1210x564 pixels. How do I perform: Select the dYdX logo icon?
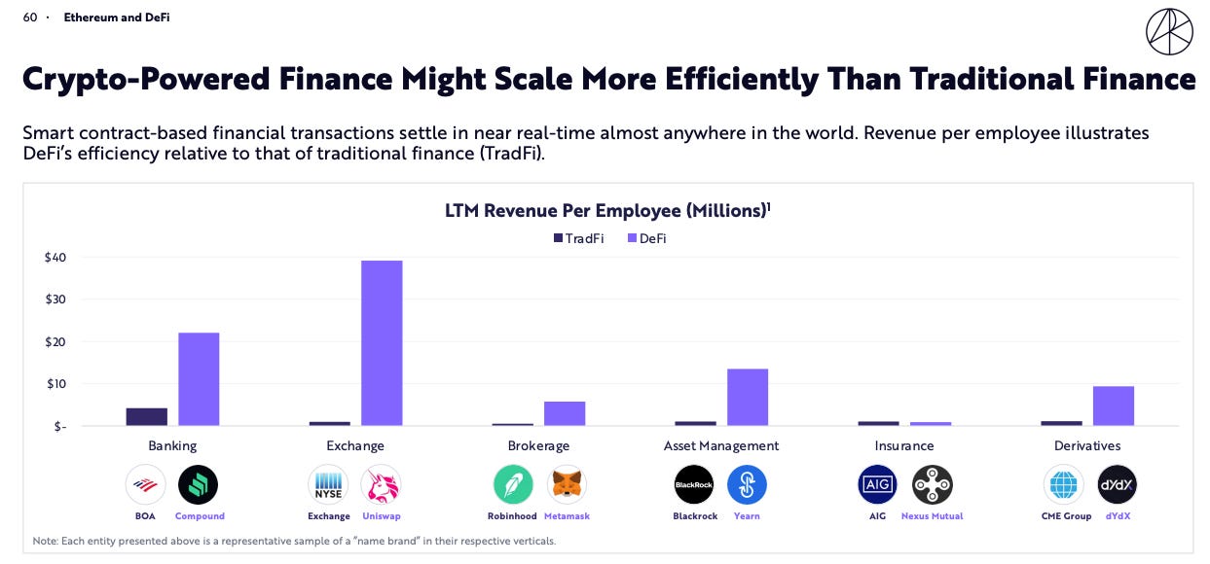1117,484
